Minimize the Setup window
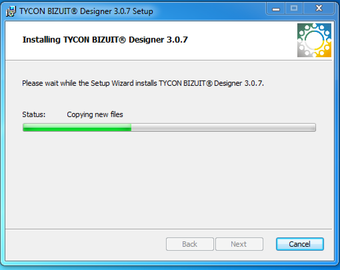Image resolution: width=340 pixels, height=270 pixels. point(276,9)
